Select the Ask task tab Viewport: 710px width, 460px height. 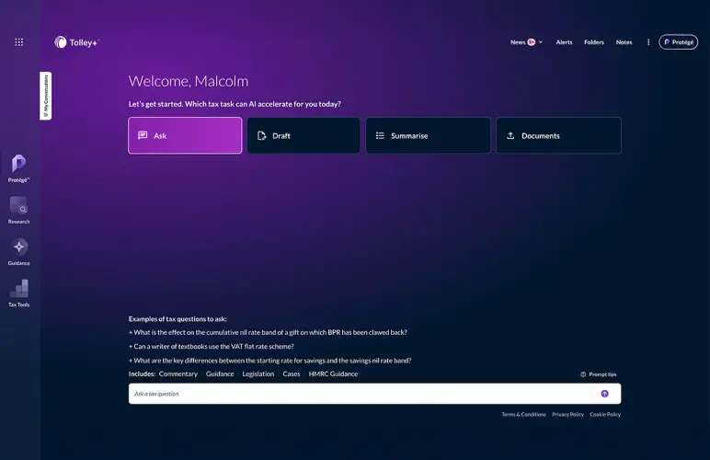(x=185, y=135)
